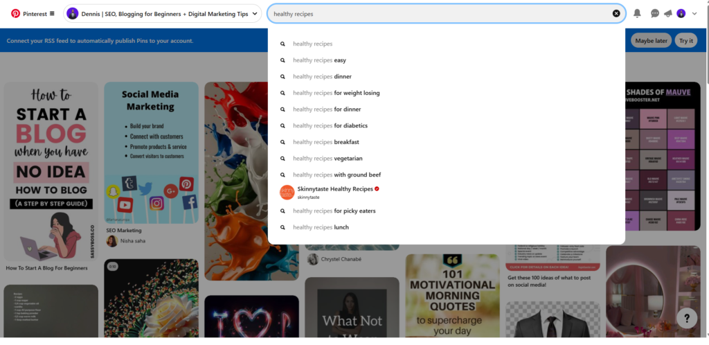Pick healthy recipes with ground beef

447,175
